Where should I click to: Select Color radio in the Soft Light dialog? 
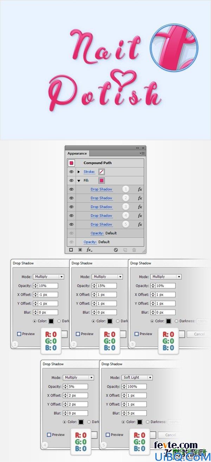123,422
